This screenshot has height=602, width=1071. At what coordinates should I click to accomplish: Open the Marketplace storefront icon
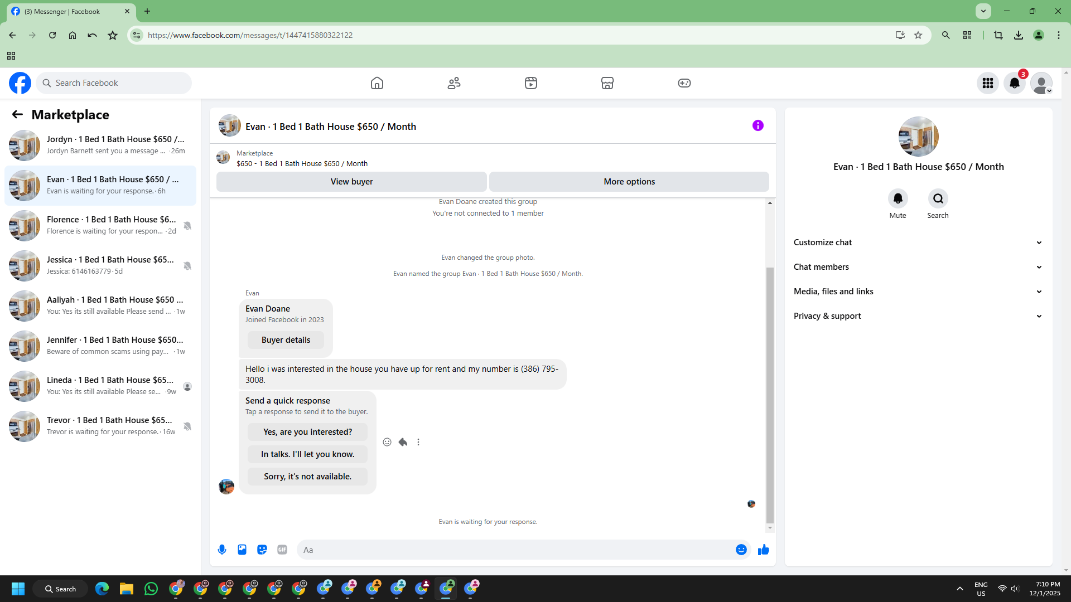pyautogui.click(x=607, y=83)
